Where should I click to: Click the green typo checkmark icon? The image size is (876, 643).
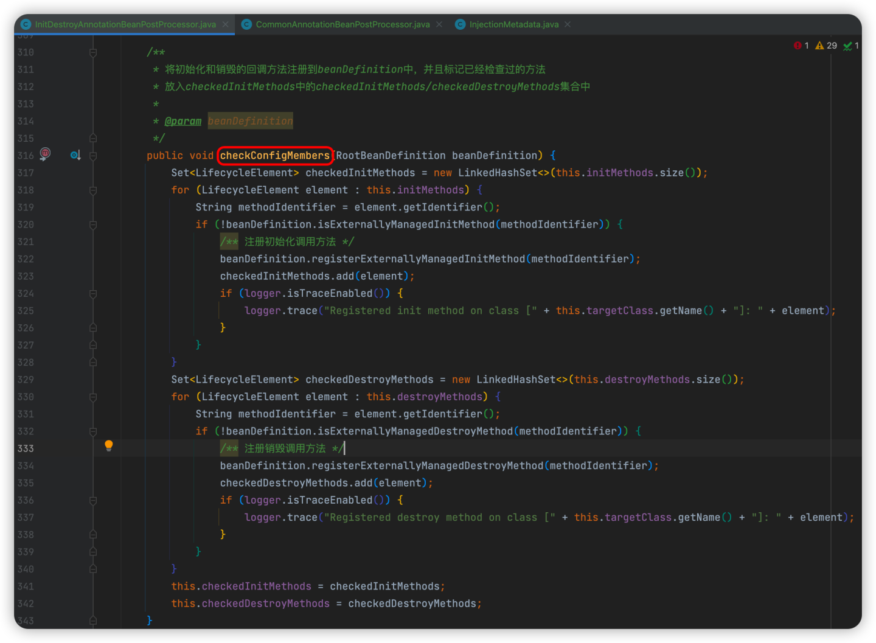pyautogui.click(x=847, y=46)
